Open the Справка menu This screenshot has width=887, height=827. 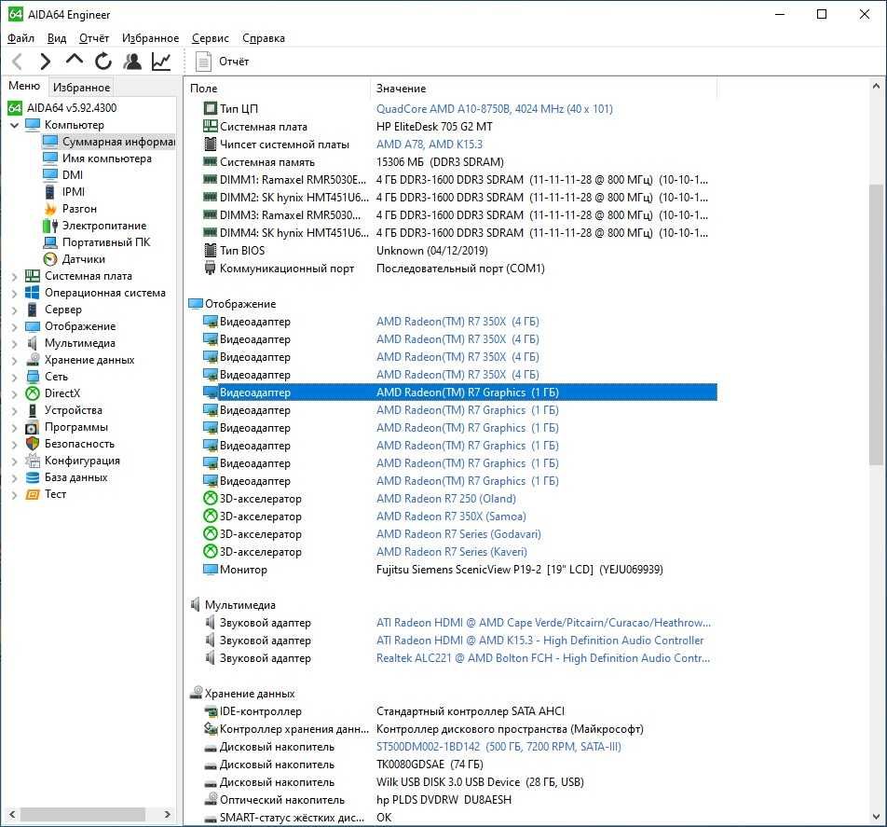click(264, 38)
